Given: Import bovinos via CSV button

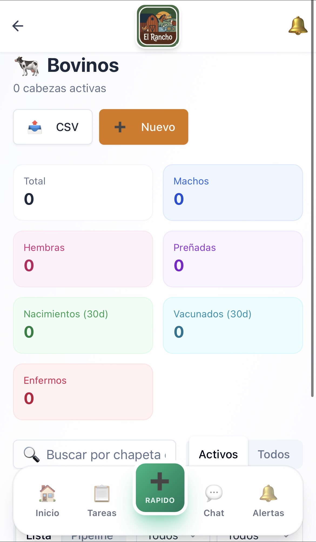Looking at the screenshot, I should (x=53, y=127).
